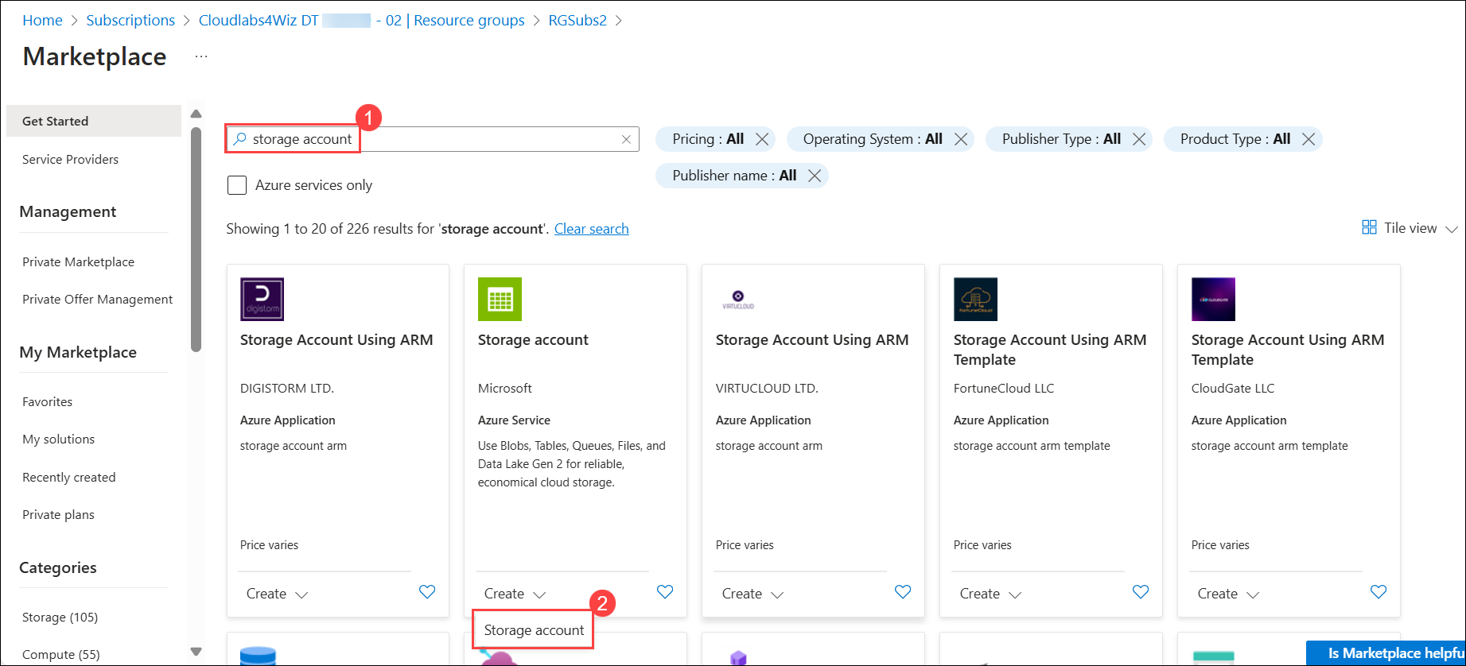
Task: Click the Microsoft Storage account green icon
Action: point(500,299)
